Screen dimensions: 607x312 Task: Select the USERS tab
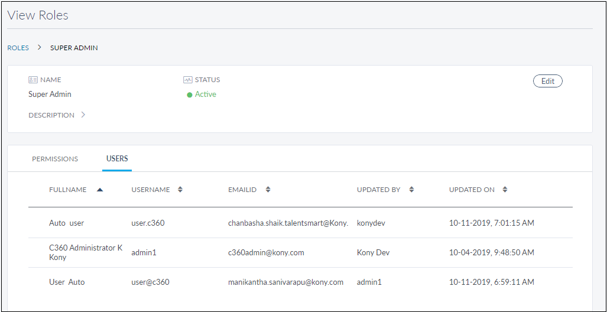coord(117,159)
